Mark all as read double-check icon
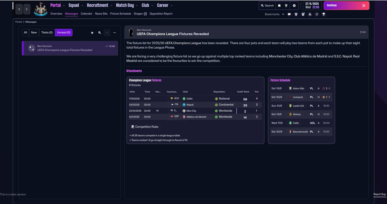Image resolution: width=387 pixels, height=204 pixels. coord(107,33)
